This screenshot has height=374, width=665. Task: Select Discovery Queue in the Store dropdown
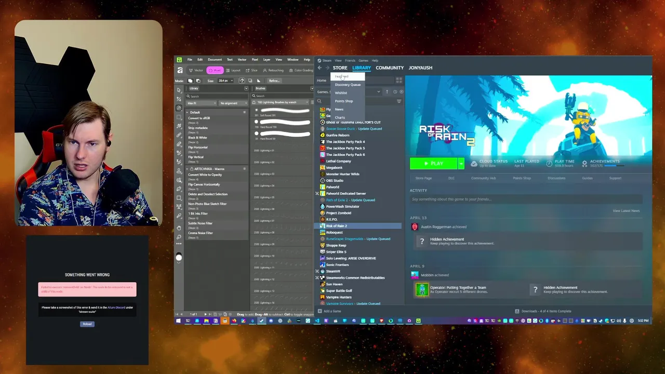348,85
